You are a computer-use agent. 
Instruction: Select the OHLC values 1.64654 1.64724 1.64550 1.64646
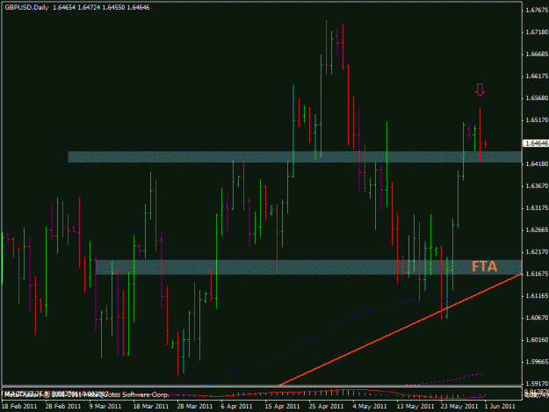pyautogui.click(x=101, y=7)
